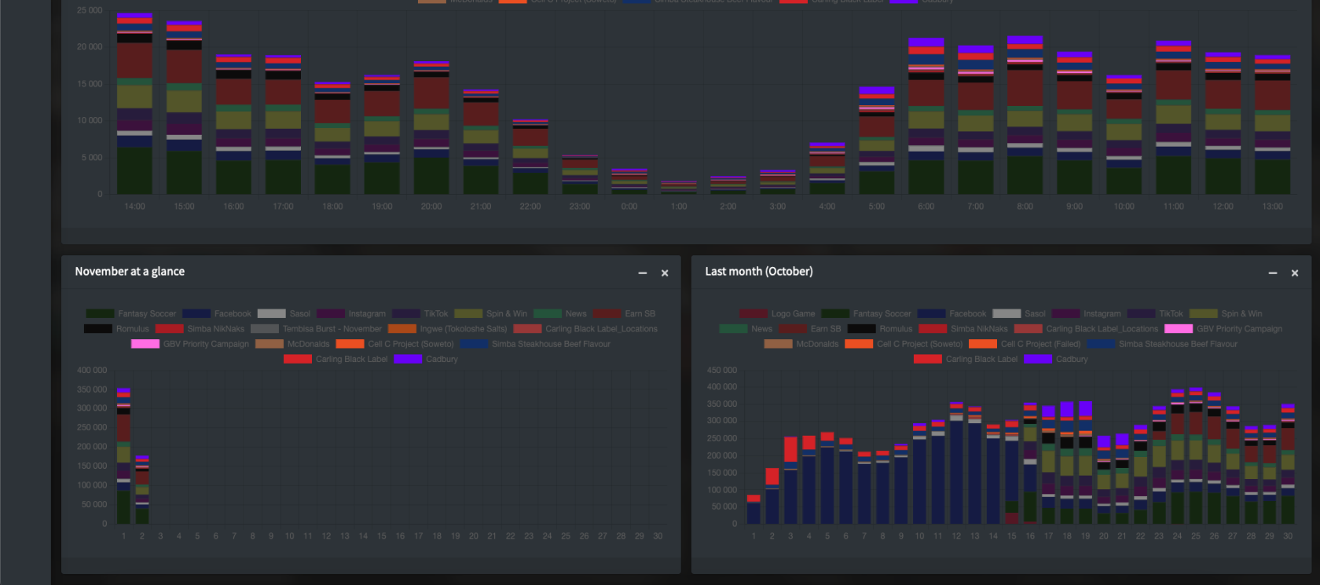Toggle Cell C Project (Soweto) in October legend

click(904, 344)
